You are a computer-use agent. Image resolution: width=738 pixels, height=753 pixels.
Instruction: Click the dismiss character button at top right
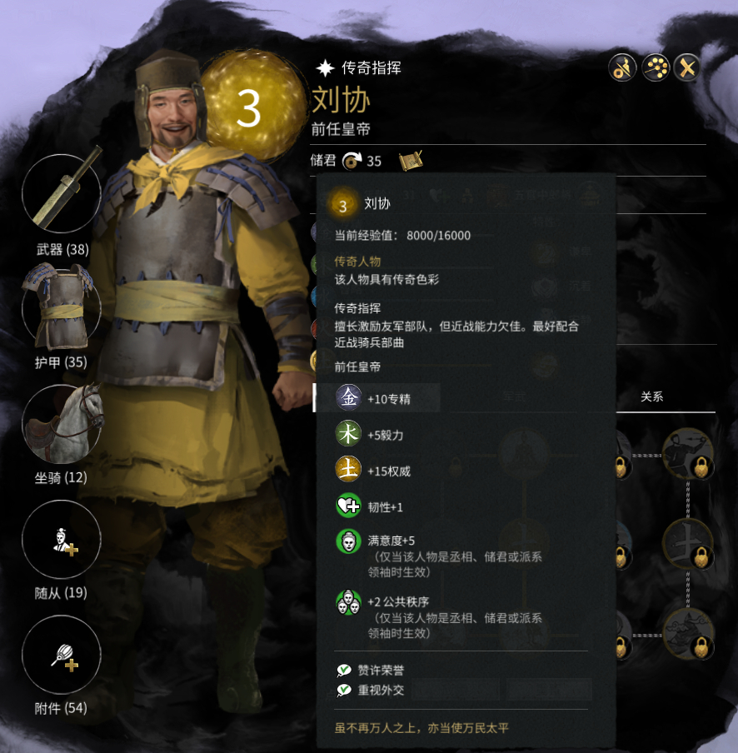(622, 67)
